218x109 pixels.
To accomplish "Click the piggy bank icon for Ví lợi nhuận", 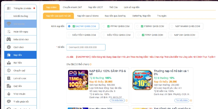I will pos(9,94).
